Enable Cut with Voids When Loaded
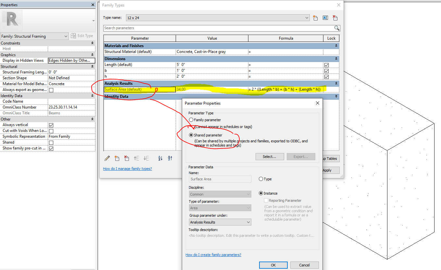 (x=50, y=131)
